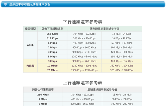166x107 pixels.
Task: Select the 20 Mbps rate cell
Action: click(x=52, y=70)
